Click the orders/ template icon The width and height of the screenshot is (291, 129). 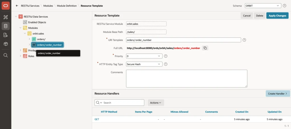(34, 39)
